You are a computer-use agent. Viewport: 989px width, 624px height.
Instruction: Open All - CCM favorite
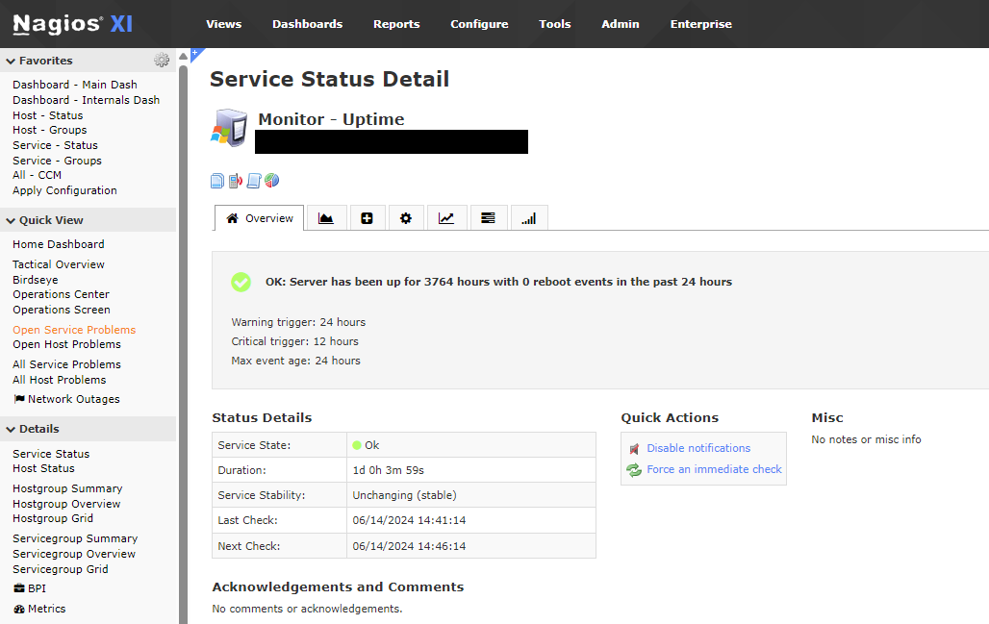click(37, 175)
